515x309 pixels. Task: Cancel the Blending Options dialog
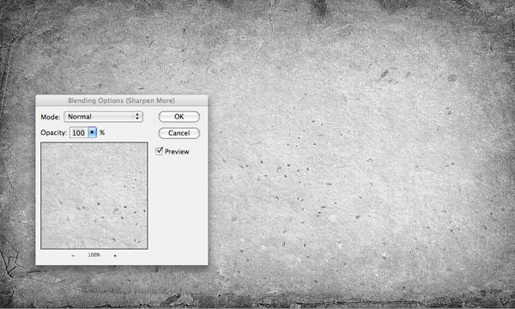pos(179,133)
